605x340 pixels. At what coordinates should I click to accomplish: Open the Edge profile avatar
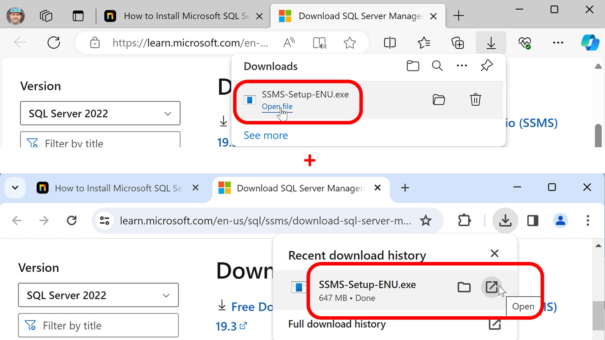(16, 16)
